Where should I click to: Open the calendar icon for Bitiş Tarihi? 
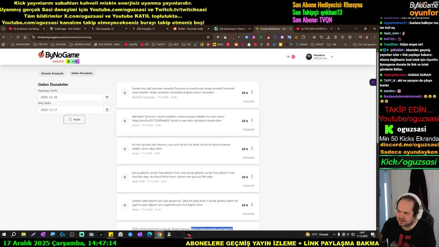tap(107, 110)
